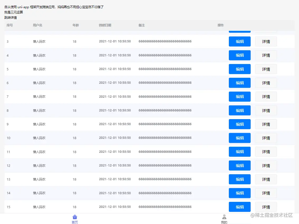Screen dimensions: 299x224
Task: Select the date cell in row 6
Action: pos(115,83)
